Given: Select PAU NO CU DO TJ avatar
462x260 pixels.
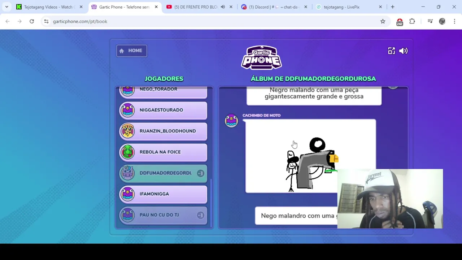Looking at the screenshot, I should [x=127, y=215].
